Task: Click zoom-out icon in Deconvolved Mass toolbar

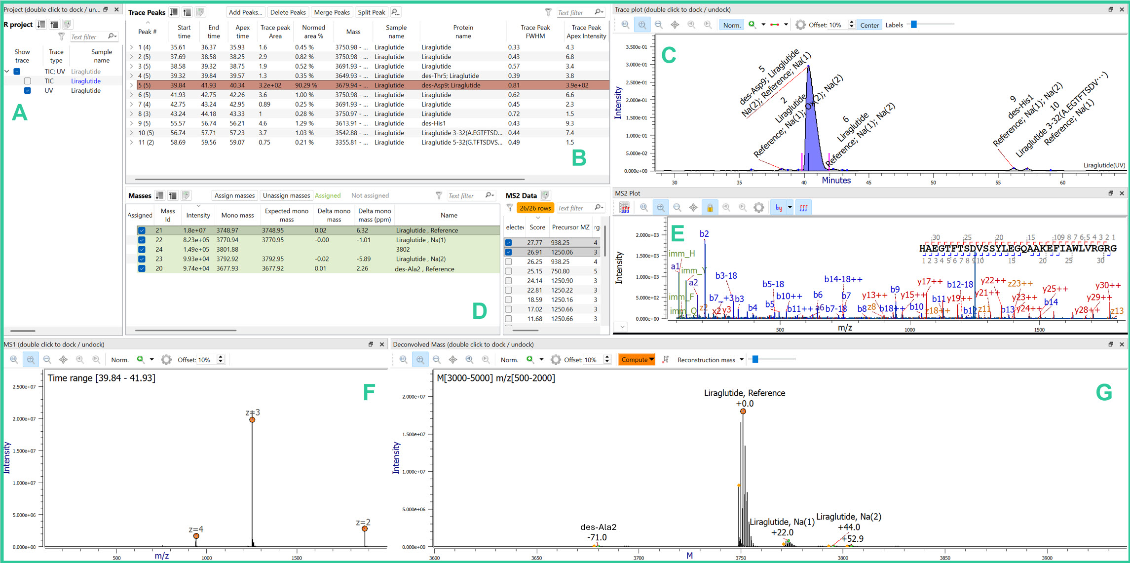Action: click(436, 360)
